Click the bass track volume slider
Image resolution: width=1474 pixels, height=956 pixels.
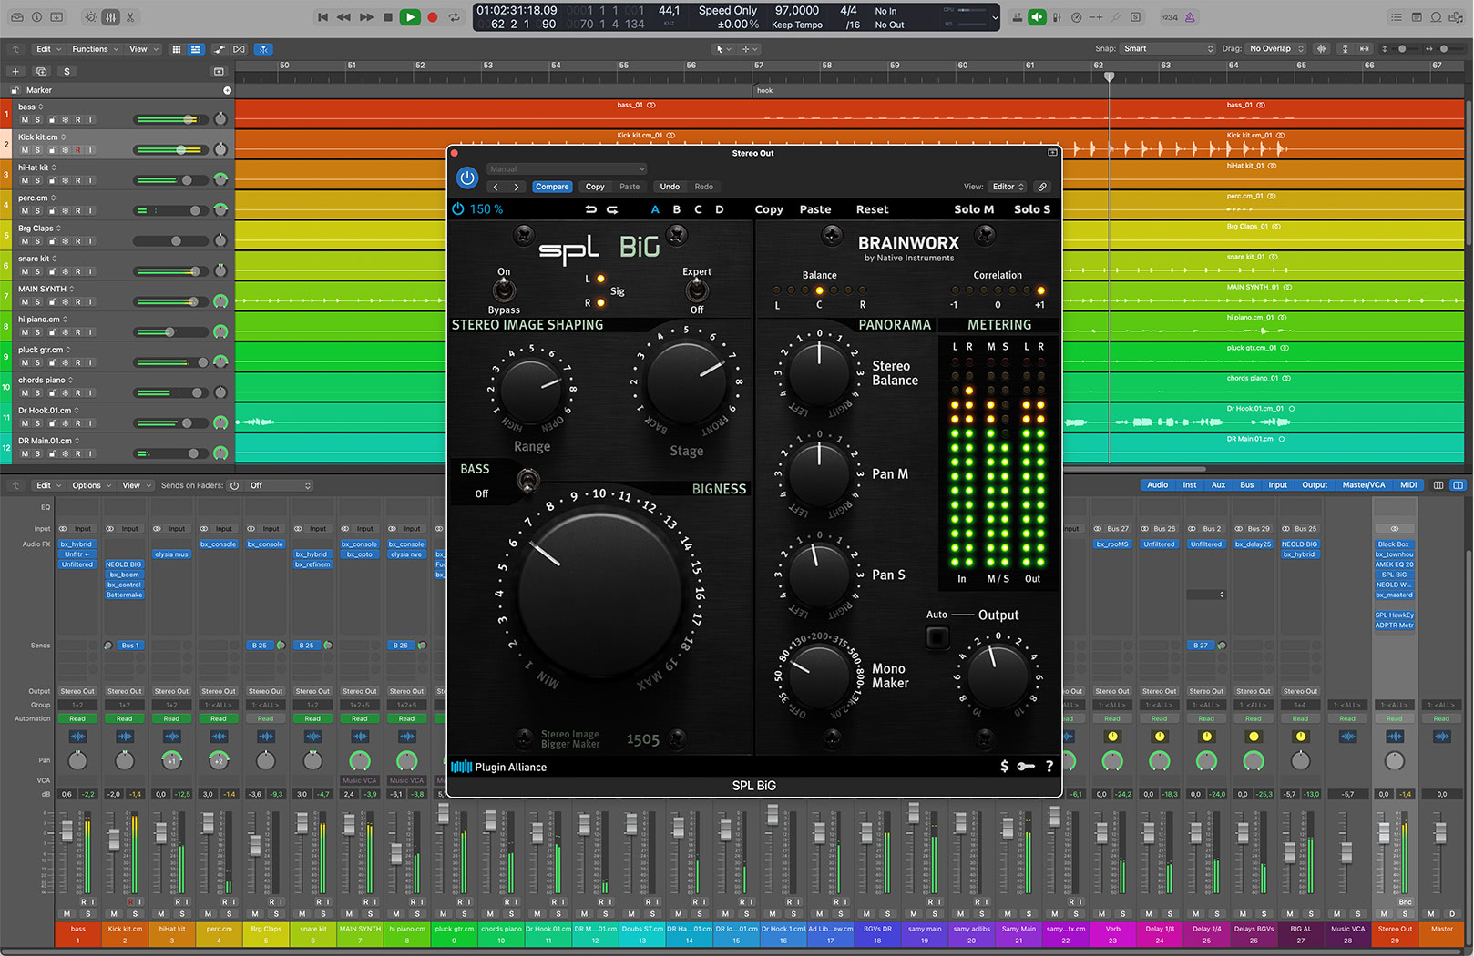point(169,119)
